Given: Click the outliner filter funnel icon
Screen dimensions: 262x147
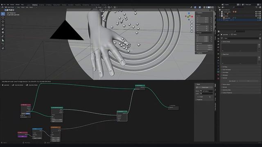Looking at the screenshot, I should pos(257,7).
